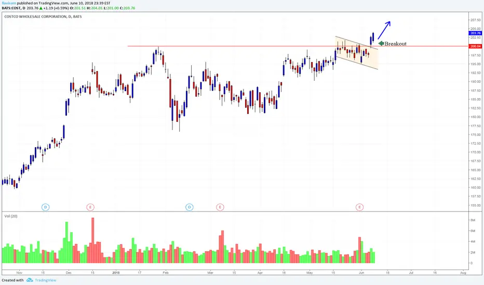Click the 8M volume axis label

click(x=473, y=220)
